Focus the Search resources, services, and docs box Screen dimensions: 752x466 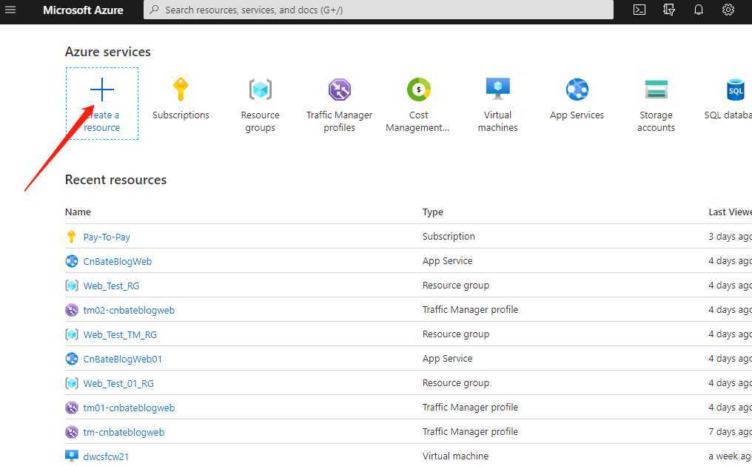pyautogui.click(x=378, y=10)
